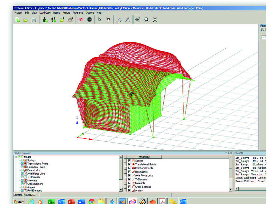Toggle Materials checkbox in the Project Explorer tree
272x204 pixels.
click(x=22, y=180)
